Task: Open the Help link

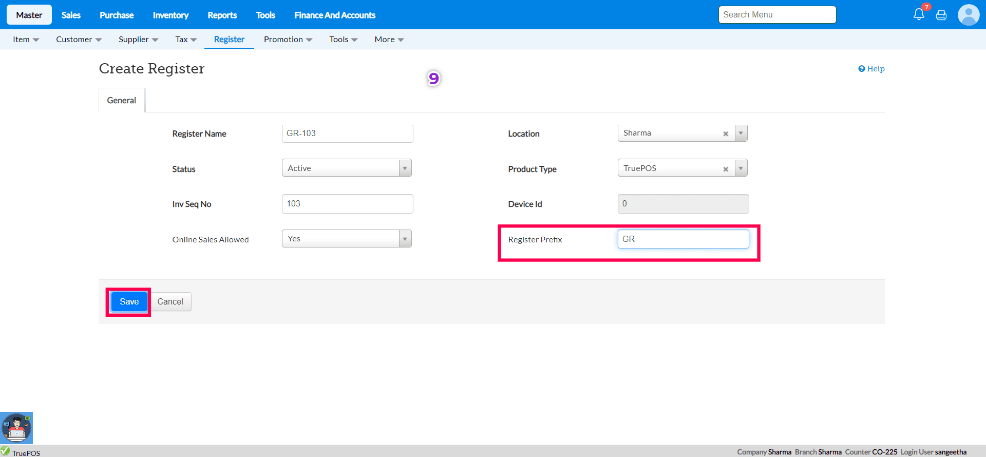Action: [871, 68]
